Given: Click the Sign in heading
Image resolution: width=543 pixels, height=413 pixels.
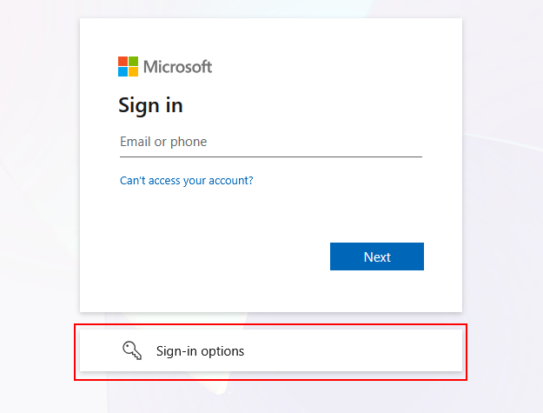Looking at the screenshot, I should [150, 106].
